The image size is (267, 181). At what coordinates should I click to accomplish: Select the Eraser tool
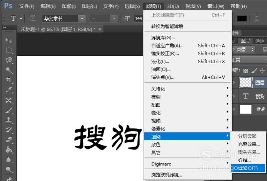8,140
